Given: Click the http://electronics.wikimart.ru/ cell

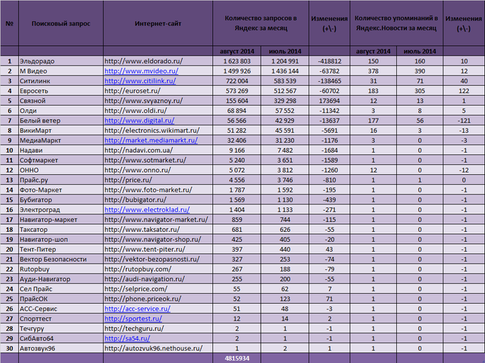Looking at the screenshot, I should pos(158,130).
